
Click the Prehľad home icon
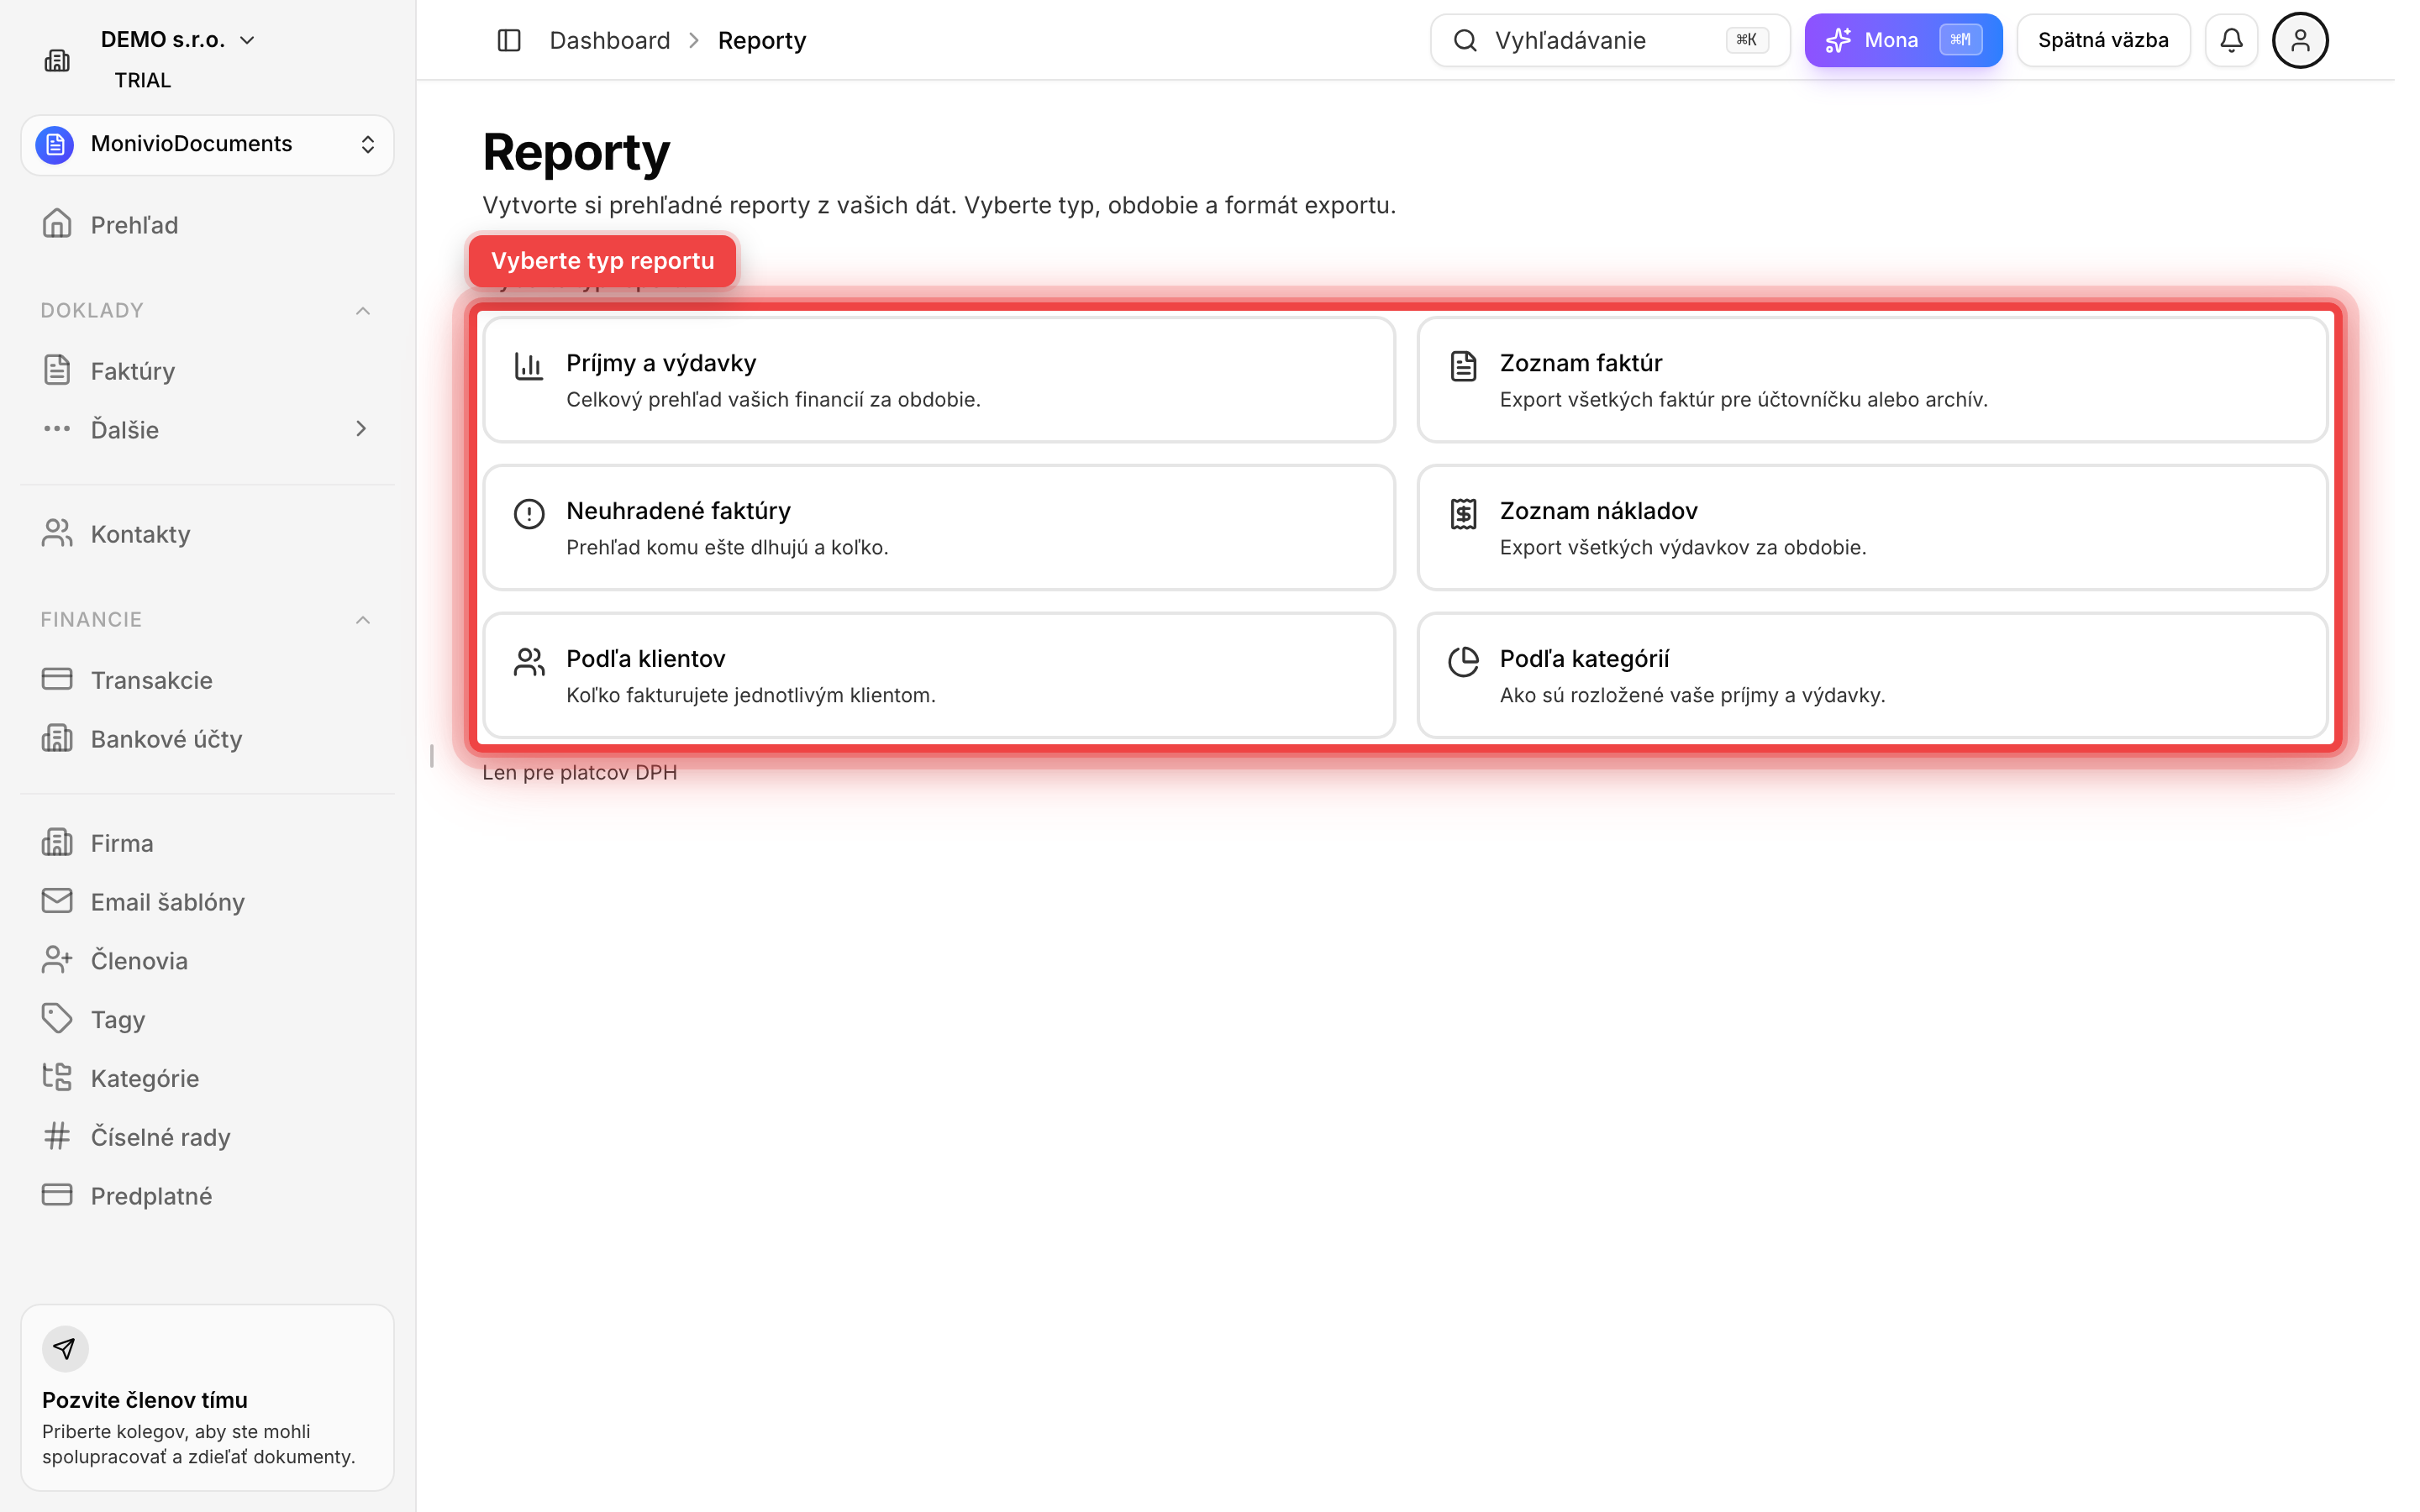pos(57,224)
